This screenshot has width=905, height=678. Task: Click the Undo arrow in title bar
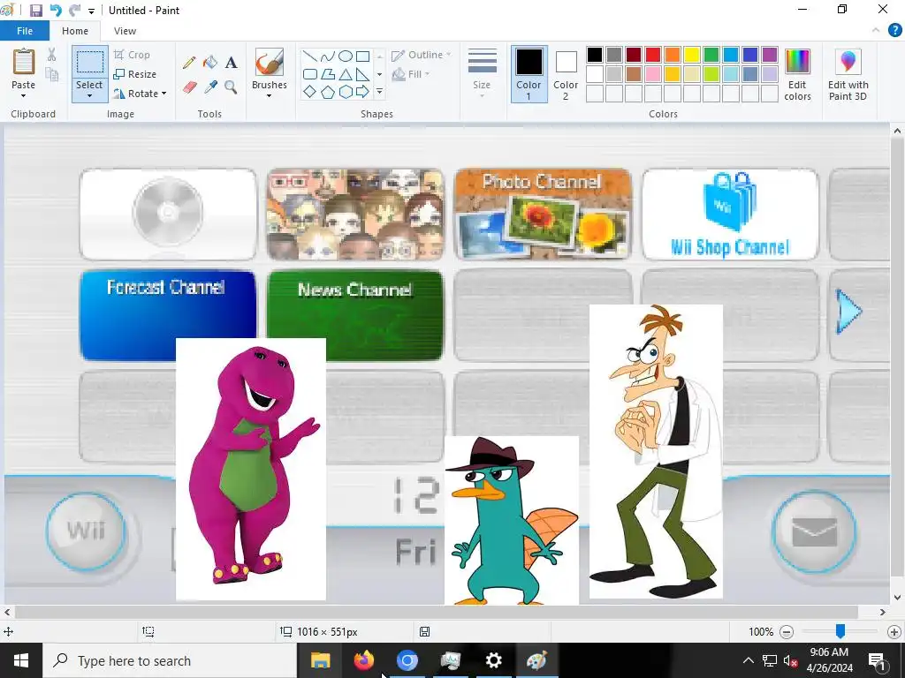[56, 11]
